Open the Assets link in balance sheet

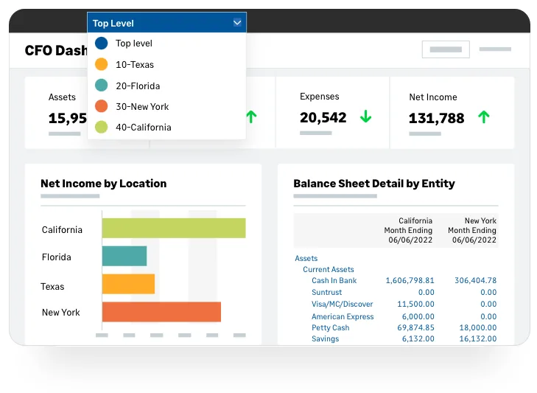point(306,258)
